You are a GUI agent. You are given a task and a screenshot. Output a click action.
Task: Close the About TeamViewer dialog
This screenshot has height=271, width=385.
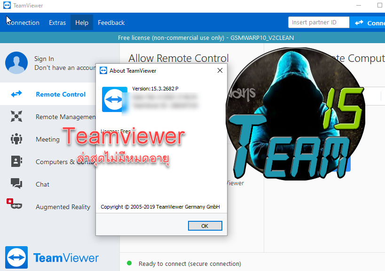[x=220, y=70]
